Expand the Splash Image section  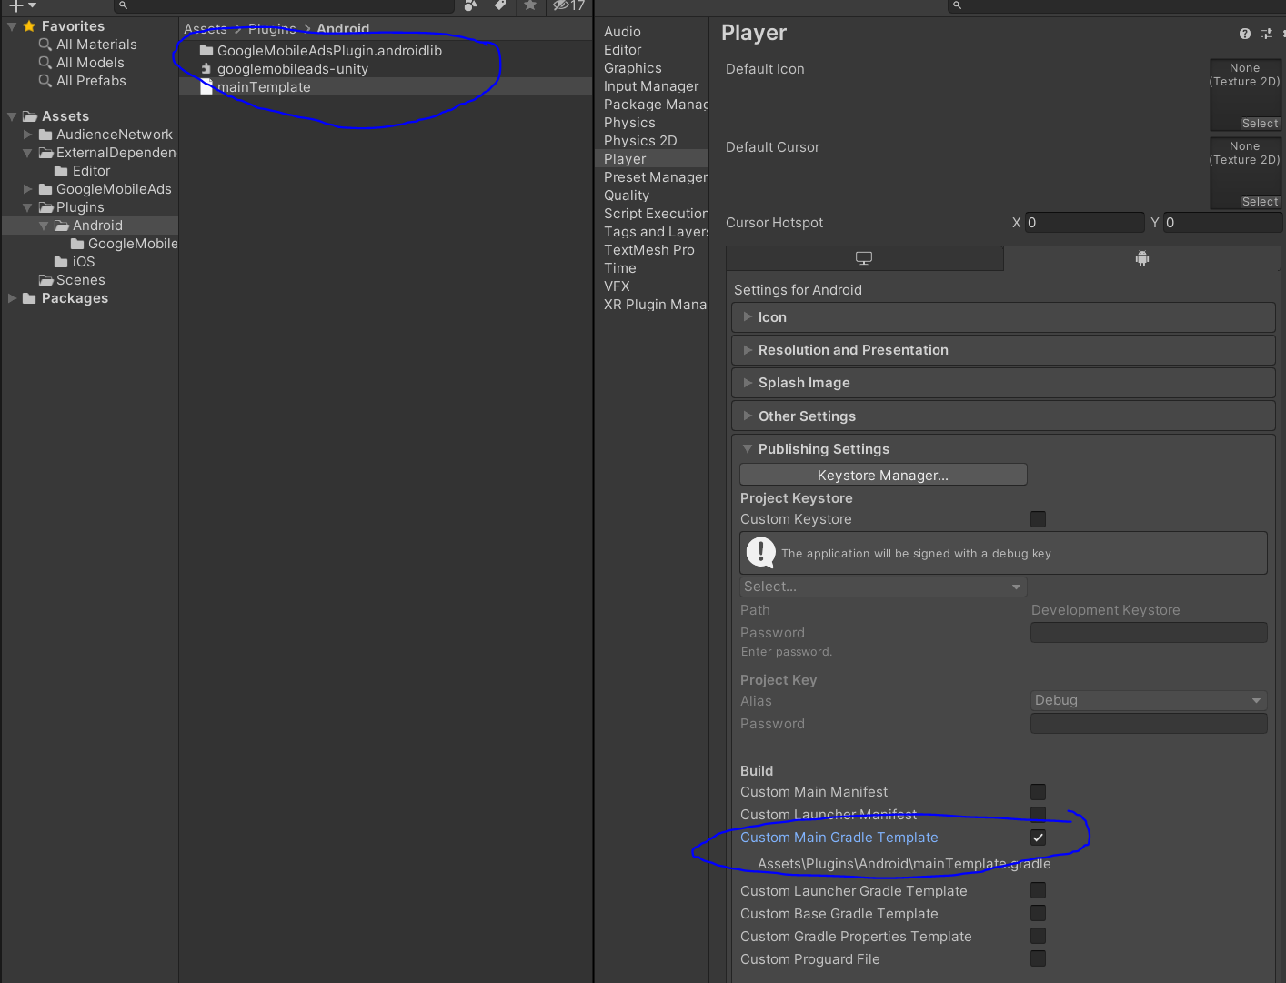point(1003,383)
